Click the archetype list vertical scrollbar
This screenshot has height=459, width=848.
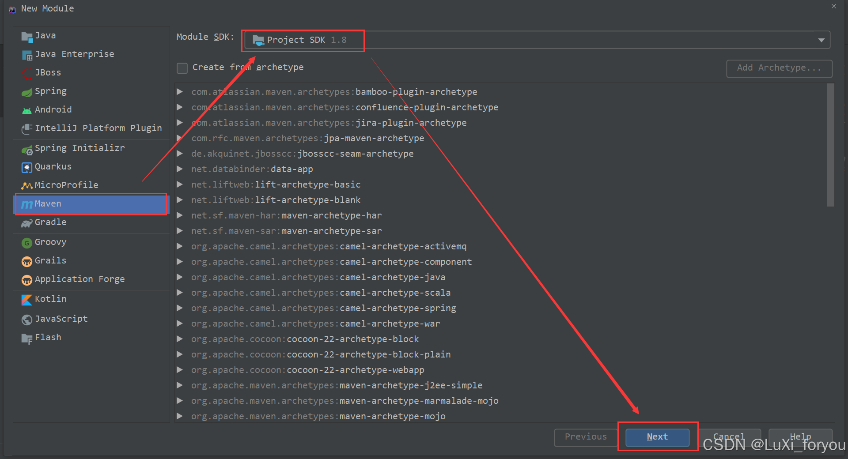click(830, 145)
